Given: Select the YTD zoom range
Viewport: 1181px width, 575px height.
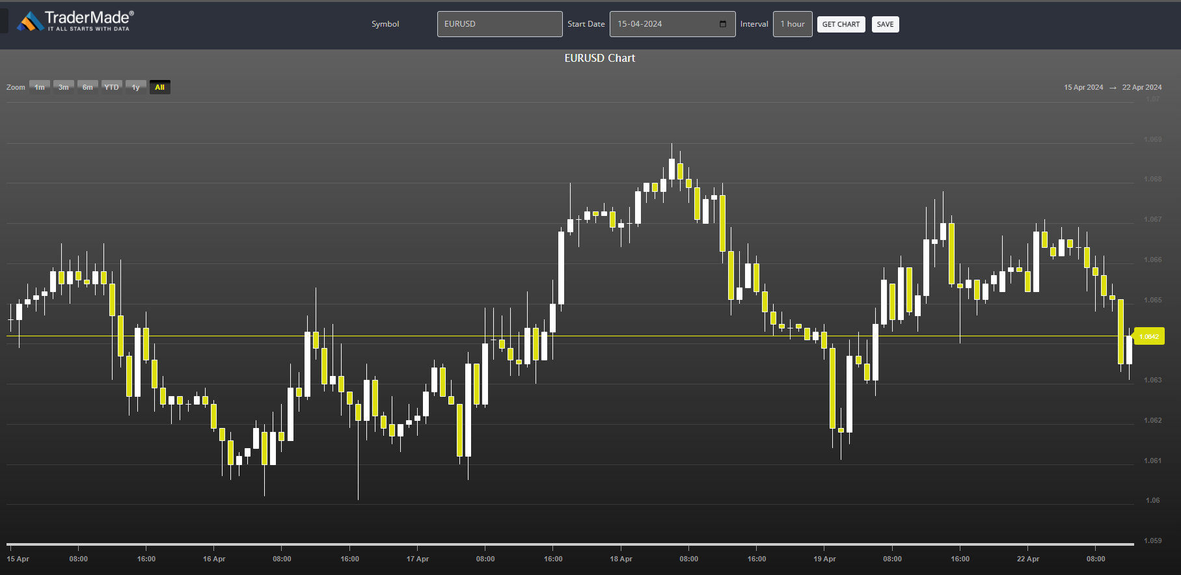Looking at the screenshot, I should point(112,87).
